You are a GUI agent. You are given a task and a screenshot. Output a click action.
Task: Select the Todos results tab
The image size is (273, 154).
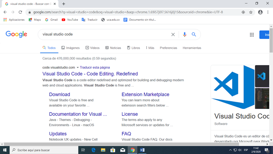[x=49, y=48]
